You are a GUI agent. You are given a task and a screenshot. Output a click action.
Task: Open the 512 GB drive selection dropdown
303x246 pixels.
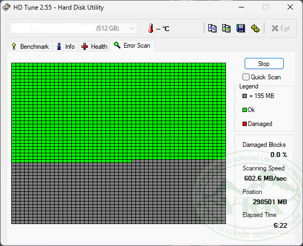pos(74,28)
